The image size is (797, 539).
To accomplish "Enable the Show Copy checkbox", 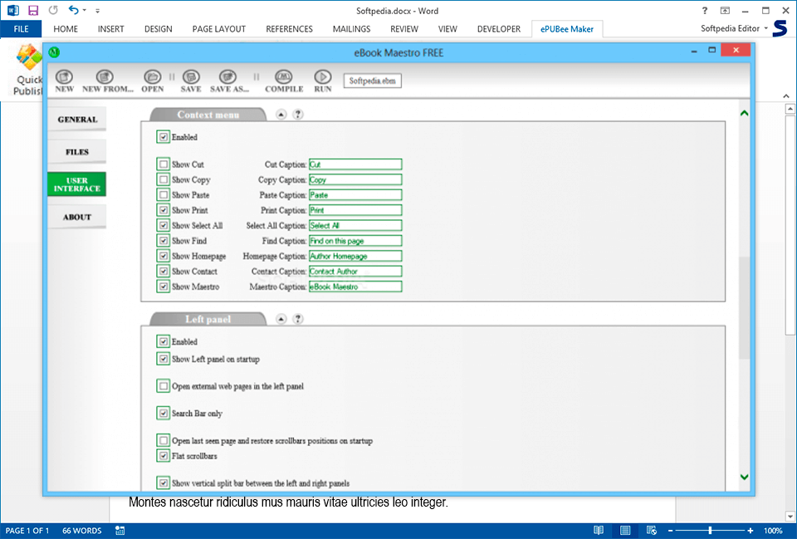I will coord(164,179).
